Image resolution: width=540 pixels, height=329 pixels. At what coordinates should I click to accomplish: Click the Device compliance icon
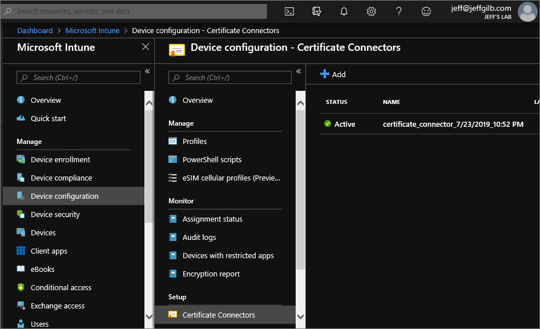coord(21,178)
